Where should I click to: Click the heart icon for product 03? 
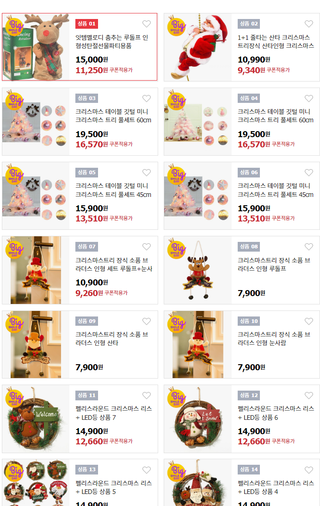click(147, 98)
